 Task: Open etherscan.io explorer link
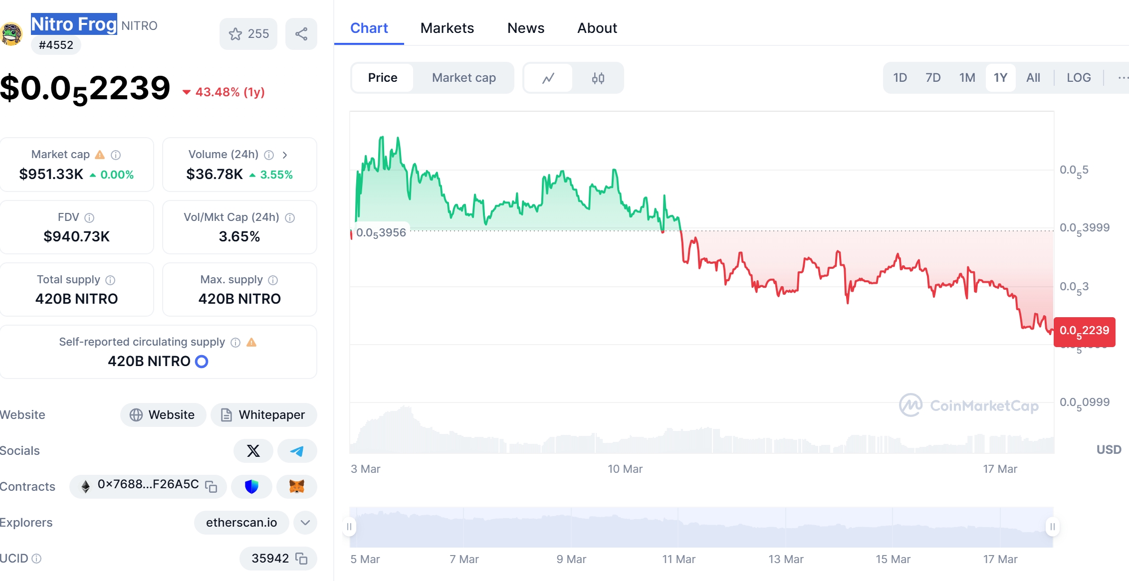coord(241,523)
